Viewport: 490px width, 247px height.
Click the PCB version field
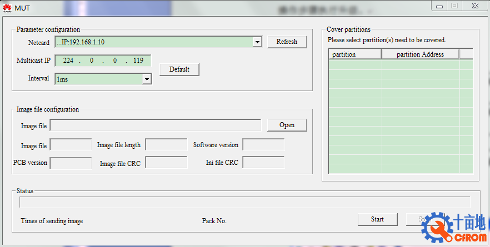[71, 163]
